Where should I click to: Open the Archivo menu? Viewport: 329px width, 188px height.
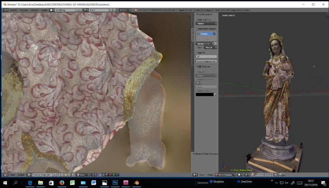[14, 10]
